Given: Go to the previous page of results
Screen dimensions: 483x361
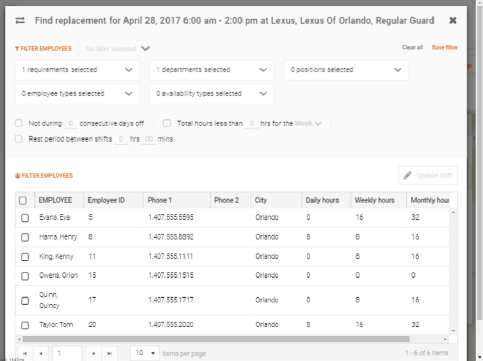Looking at the screenshot, I should [41, 354].
